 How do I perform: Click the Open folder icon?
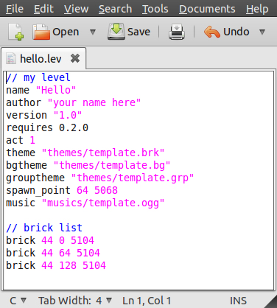41,32
